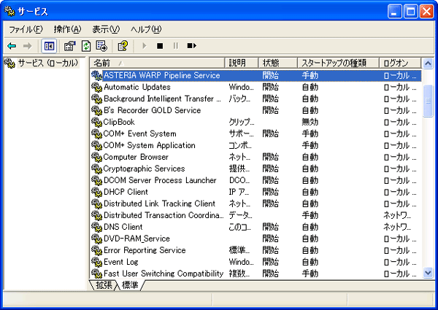Open the Properties toolbar icon
Screen dimensions: 438x310
point(69,46)
